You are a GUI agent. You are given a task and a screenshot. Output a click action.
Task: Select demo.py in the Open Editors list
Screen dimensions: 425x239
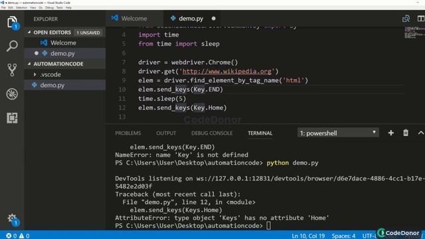click(x=65, y=53)
